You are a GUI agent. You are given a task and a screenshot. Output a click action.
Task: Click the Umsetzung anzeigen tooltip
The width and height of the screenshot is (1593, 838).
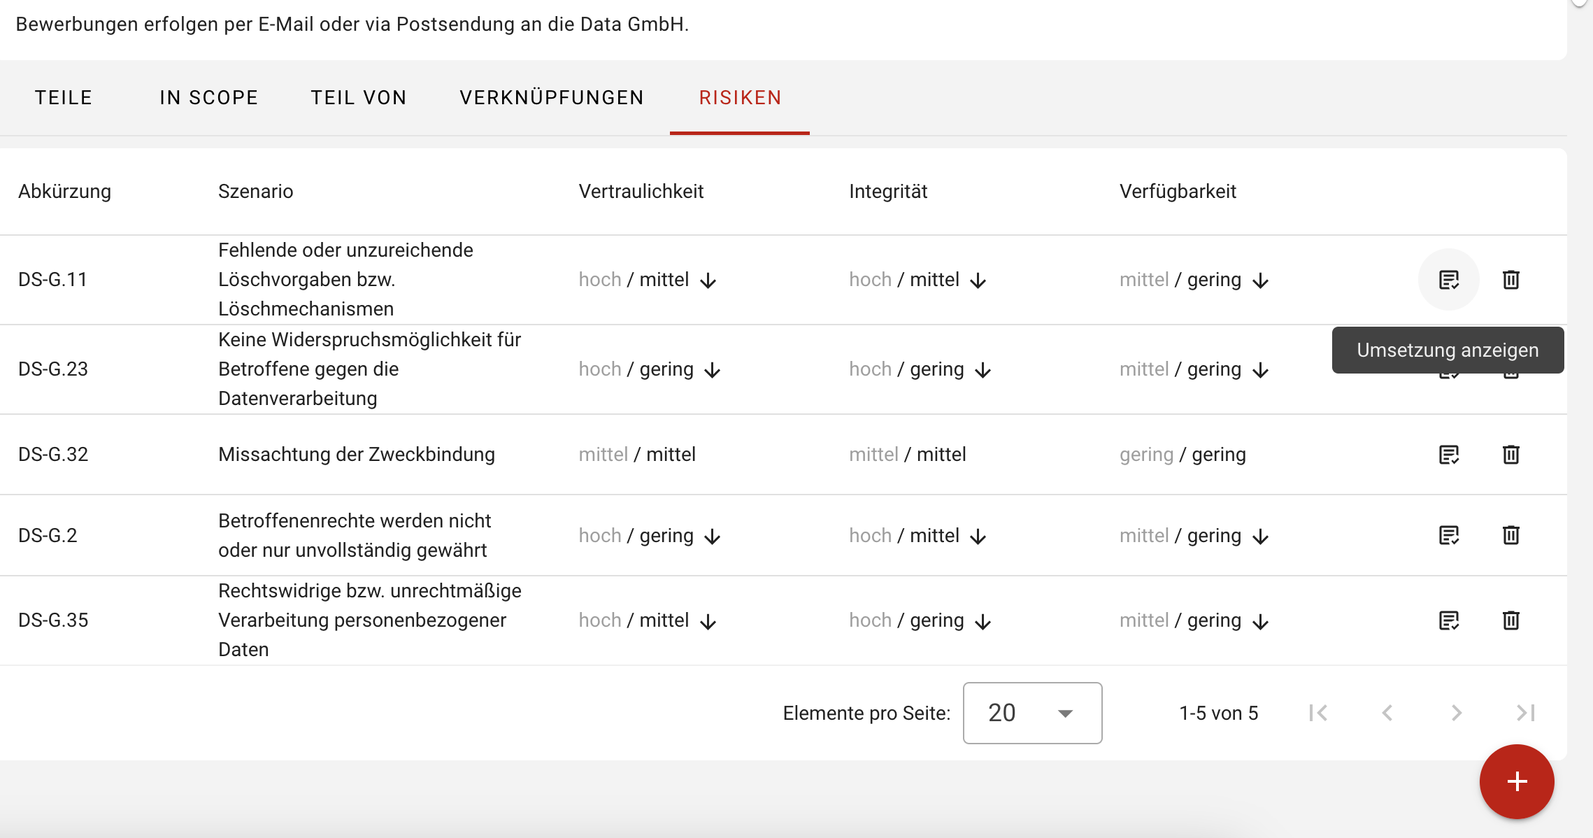pyautogui.click(x=1447, y=350)
